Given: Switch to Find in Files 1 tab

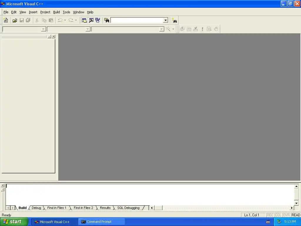Looking at the screenshot, I should coord(57,208).
